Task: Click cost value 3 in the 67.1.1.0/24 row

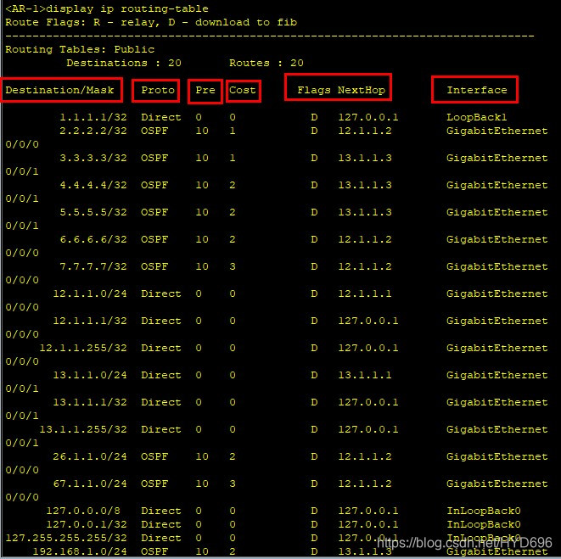Action: click(x=233, y=484)
